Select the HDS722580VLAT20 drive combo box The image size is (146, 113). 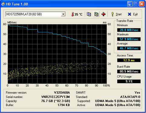(35, 14)
